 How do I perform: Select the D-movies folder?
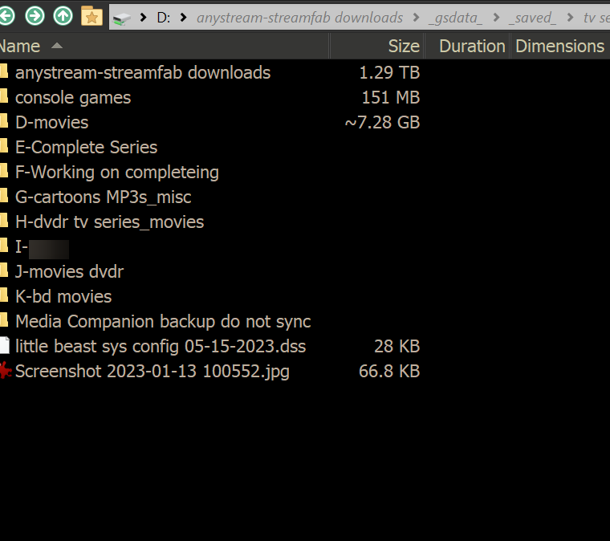coord(51,123)
